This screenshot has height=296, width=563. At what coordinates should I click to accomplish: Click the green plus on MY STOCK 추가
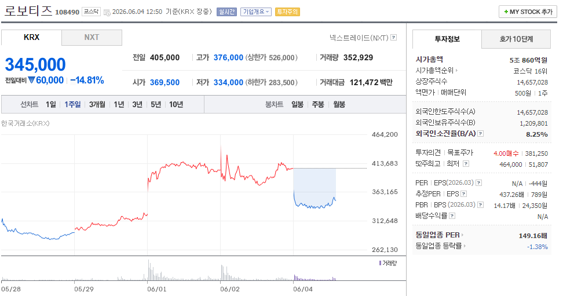coord(506,12)
